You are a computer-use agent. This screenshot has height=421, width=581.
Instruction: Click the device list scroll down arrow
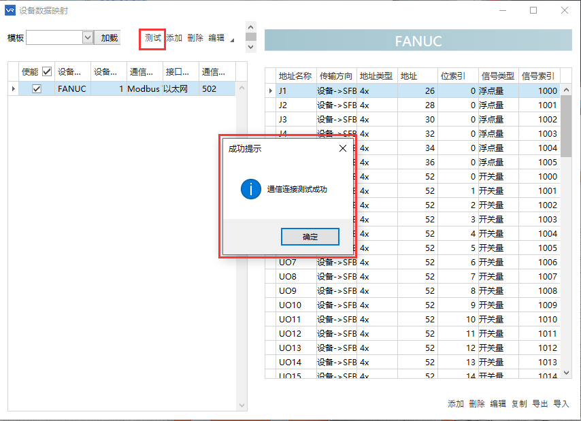(x=242, y=405)
